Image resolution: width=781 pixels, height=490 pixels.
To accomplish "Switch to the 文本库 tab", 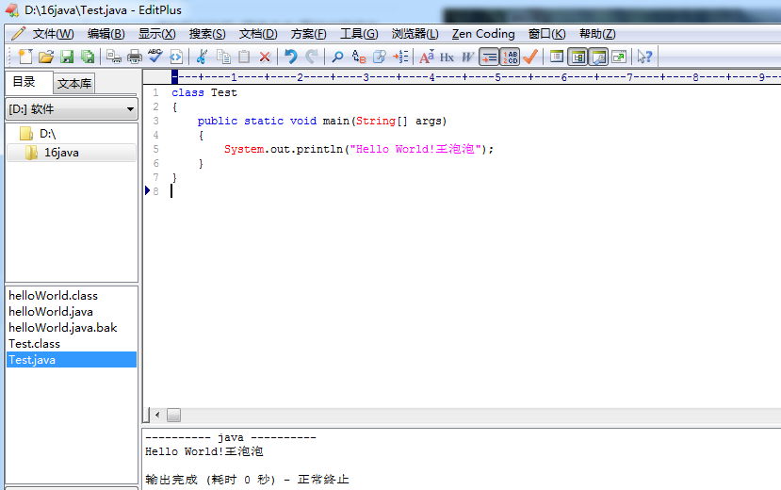I will [x=74, y=84].
